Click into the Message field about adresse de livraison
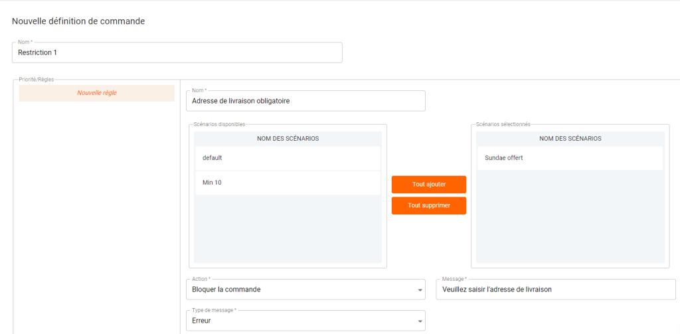This screenshot has height=334, width=680. (x=556, y=290)
